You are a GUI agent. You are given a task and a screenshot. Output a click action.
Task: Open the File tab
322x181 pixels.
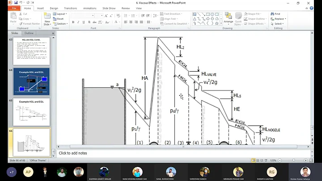click(x=14, y=8)
